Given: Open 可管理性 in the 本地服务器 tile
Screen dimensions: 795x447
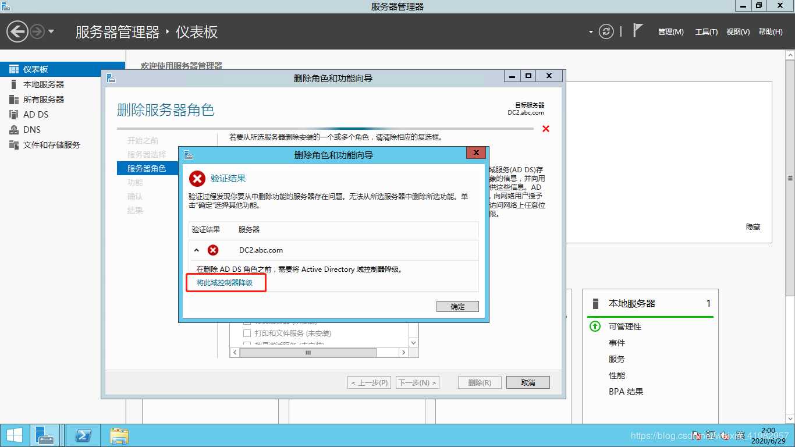Looking at the screenshot, I should click(x=625, y=327).
